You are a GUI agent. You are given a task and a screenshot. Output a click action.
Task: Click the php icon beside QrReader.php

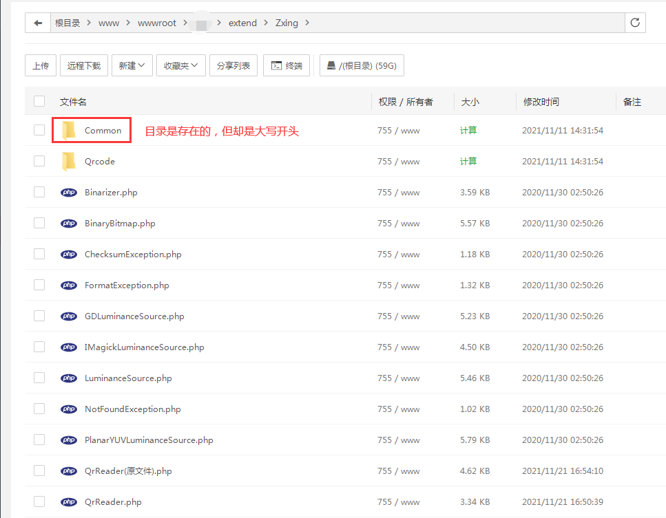[68, 501]
